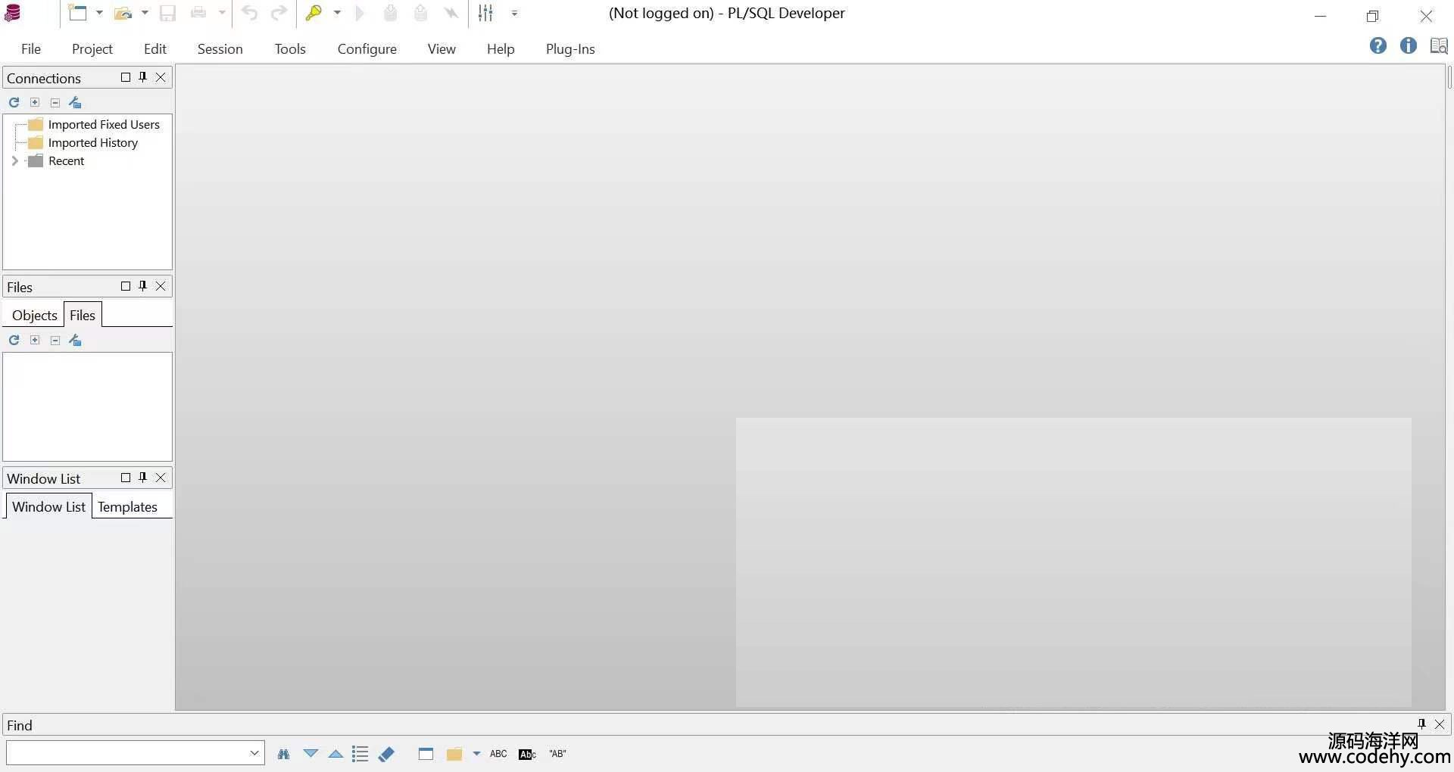This screenshot has height=772, width=1454.
Task: Click the Files panel configure icon
Action: [x=75, y=340]
